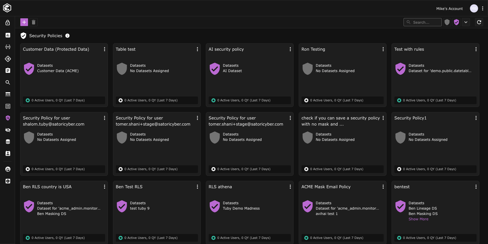Click the trash delete icon in toolbar
This screenshot has width=488, height=244.
tap(34, 22)
